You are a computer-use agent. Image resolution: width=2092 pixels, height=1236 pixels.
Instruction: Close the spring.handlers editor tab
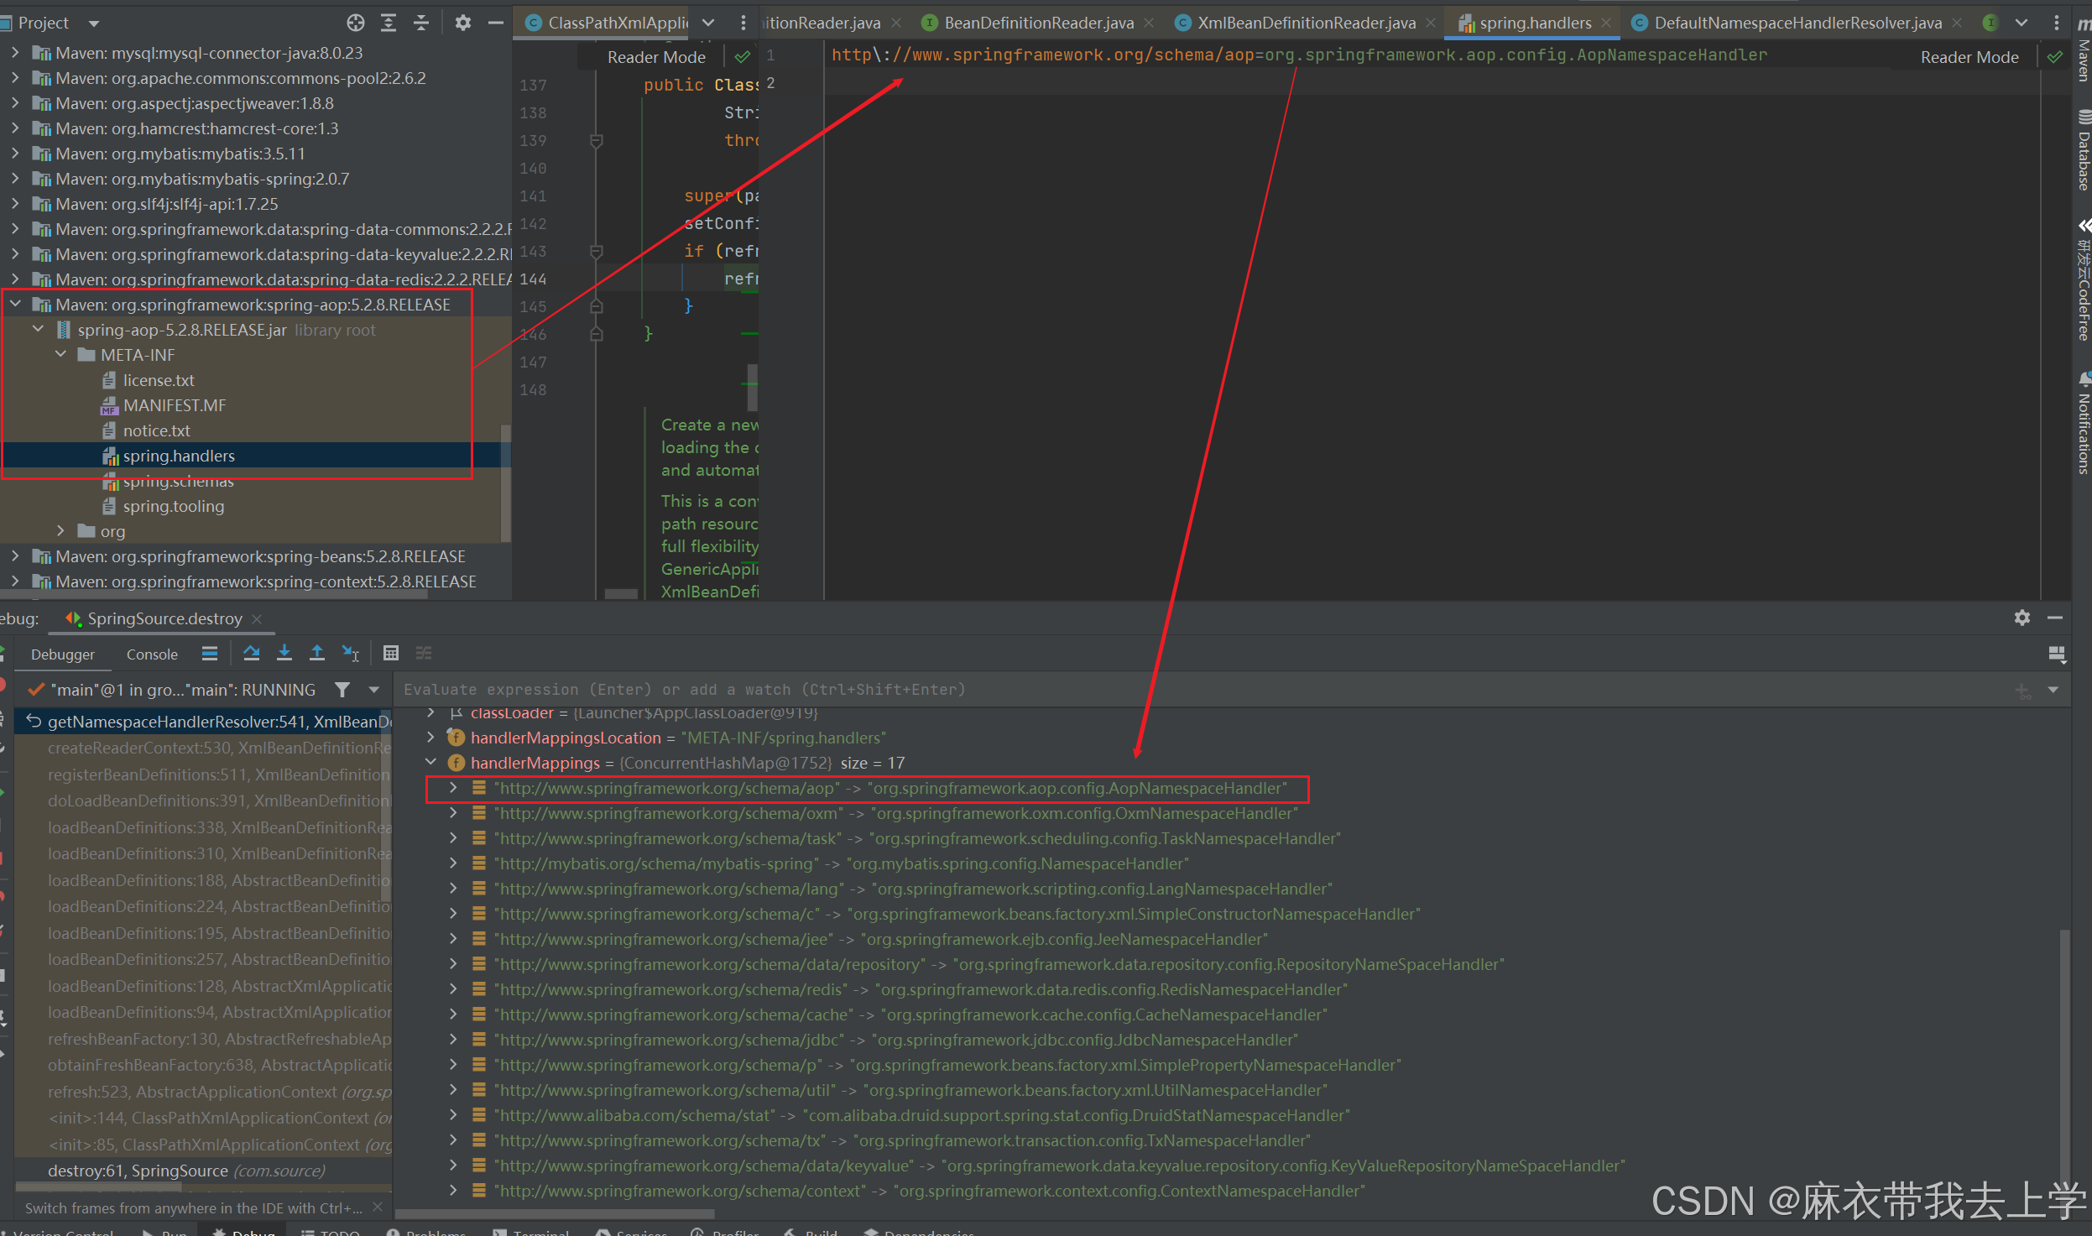point(1605,23)
